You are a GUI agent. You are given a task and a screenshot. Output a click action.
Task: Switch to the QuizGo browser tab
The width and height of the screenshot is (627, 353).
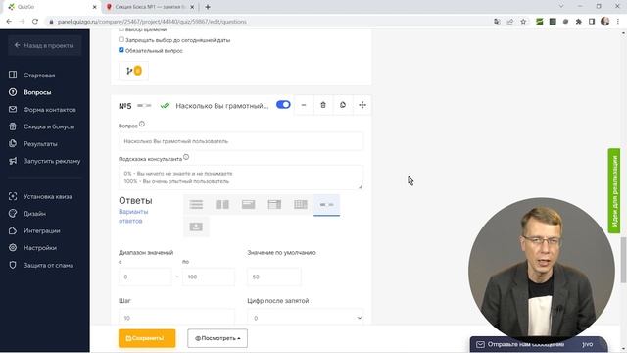tap(50, 7)
